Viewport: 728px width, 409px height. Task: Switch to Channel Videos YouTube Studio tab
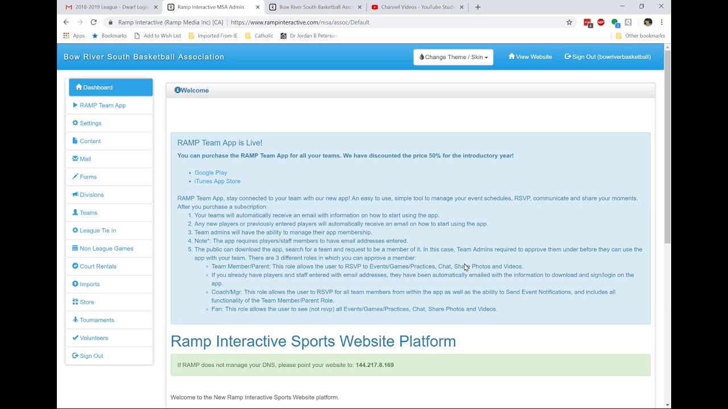pos(417,7)
